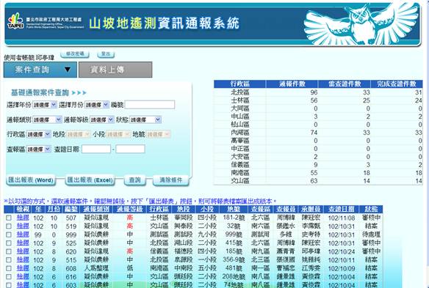Open the 行政區 dropdown in search form
The image size is (429, 288).
tap(38, 134)
